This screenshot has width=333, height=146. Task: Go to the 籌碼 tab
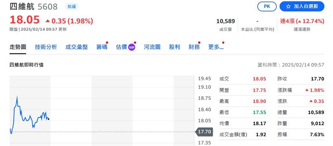pyautogui.click(x=101, y=47)
